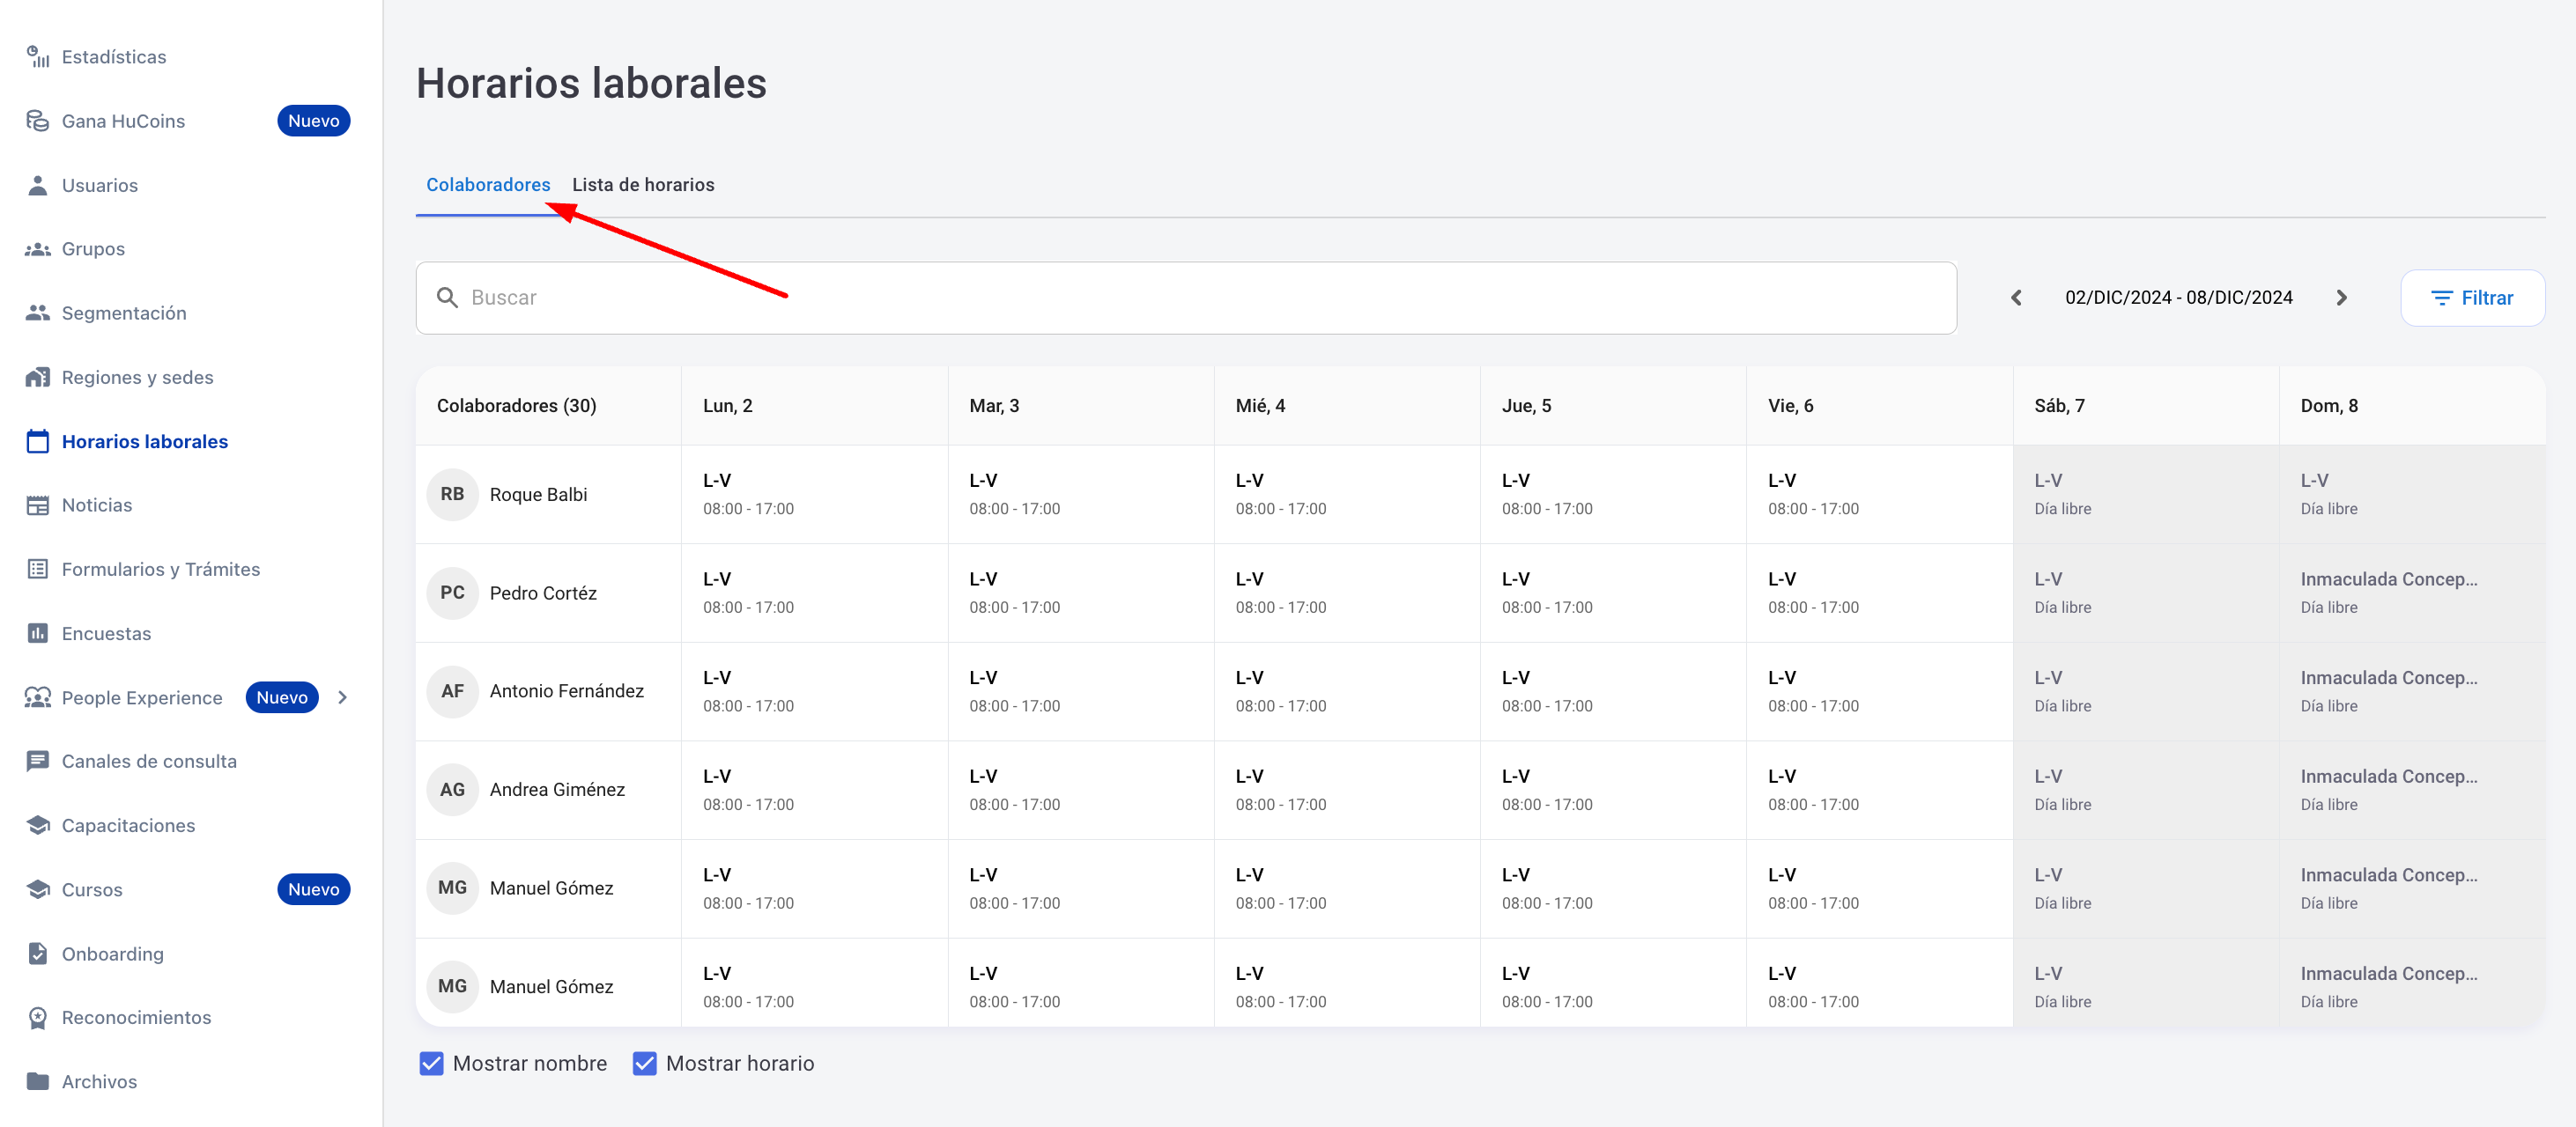The image size is (2576, 1127).
Task: Click Antonio Fernández's Mié, 4 schedule cell
Action: pyautogui.click(x=1346, y=691)
